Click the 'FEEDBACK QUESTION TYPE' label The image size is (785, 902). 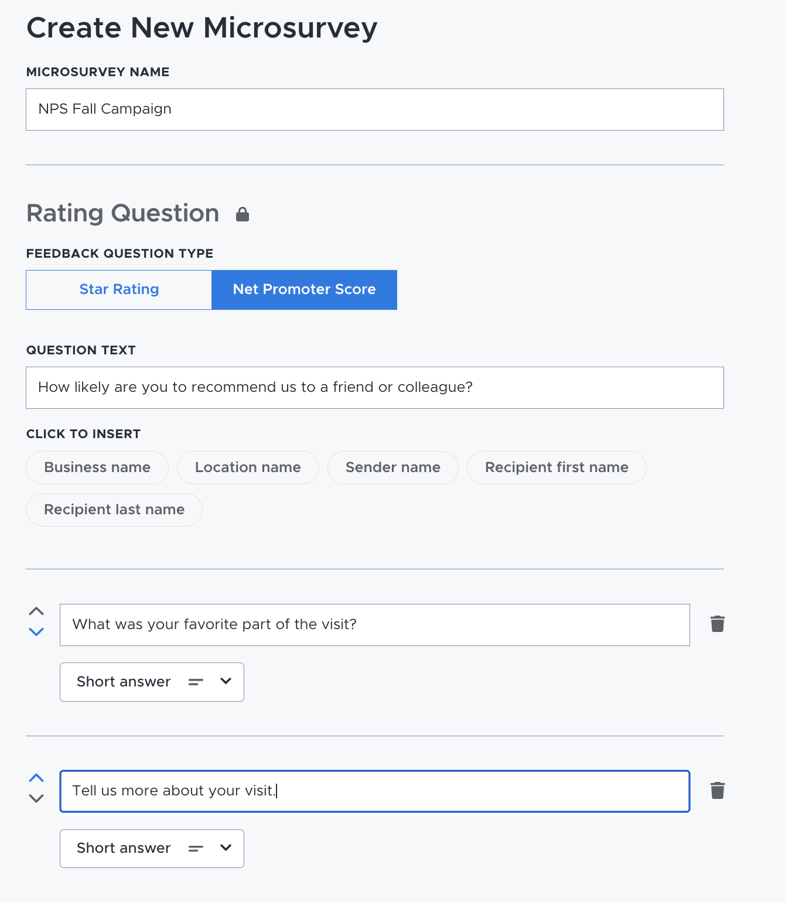click(120, 254)
